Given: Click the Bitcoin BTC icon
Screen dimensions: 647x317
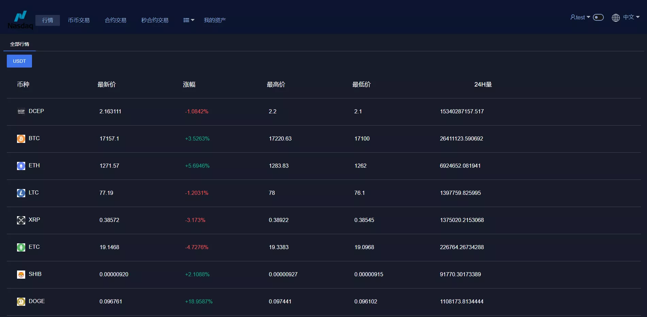Looking at the screenshot, I should [x=21, y=138].
